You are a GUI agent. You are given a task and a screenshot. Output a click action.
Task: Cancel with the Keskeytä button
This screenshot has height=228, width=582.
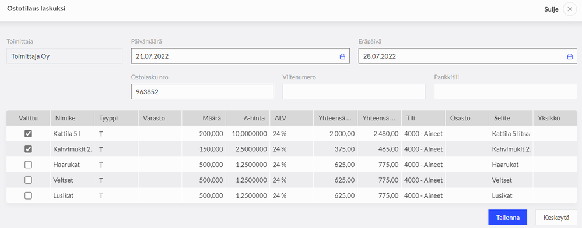click(x=556, y=218)
